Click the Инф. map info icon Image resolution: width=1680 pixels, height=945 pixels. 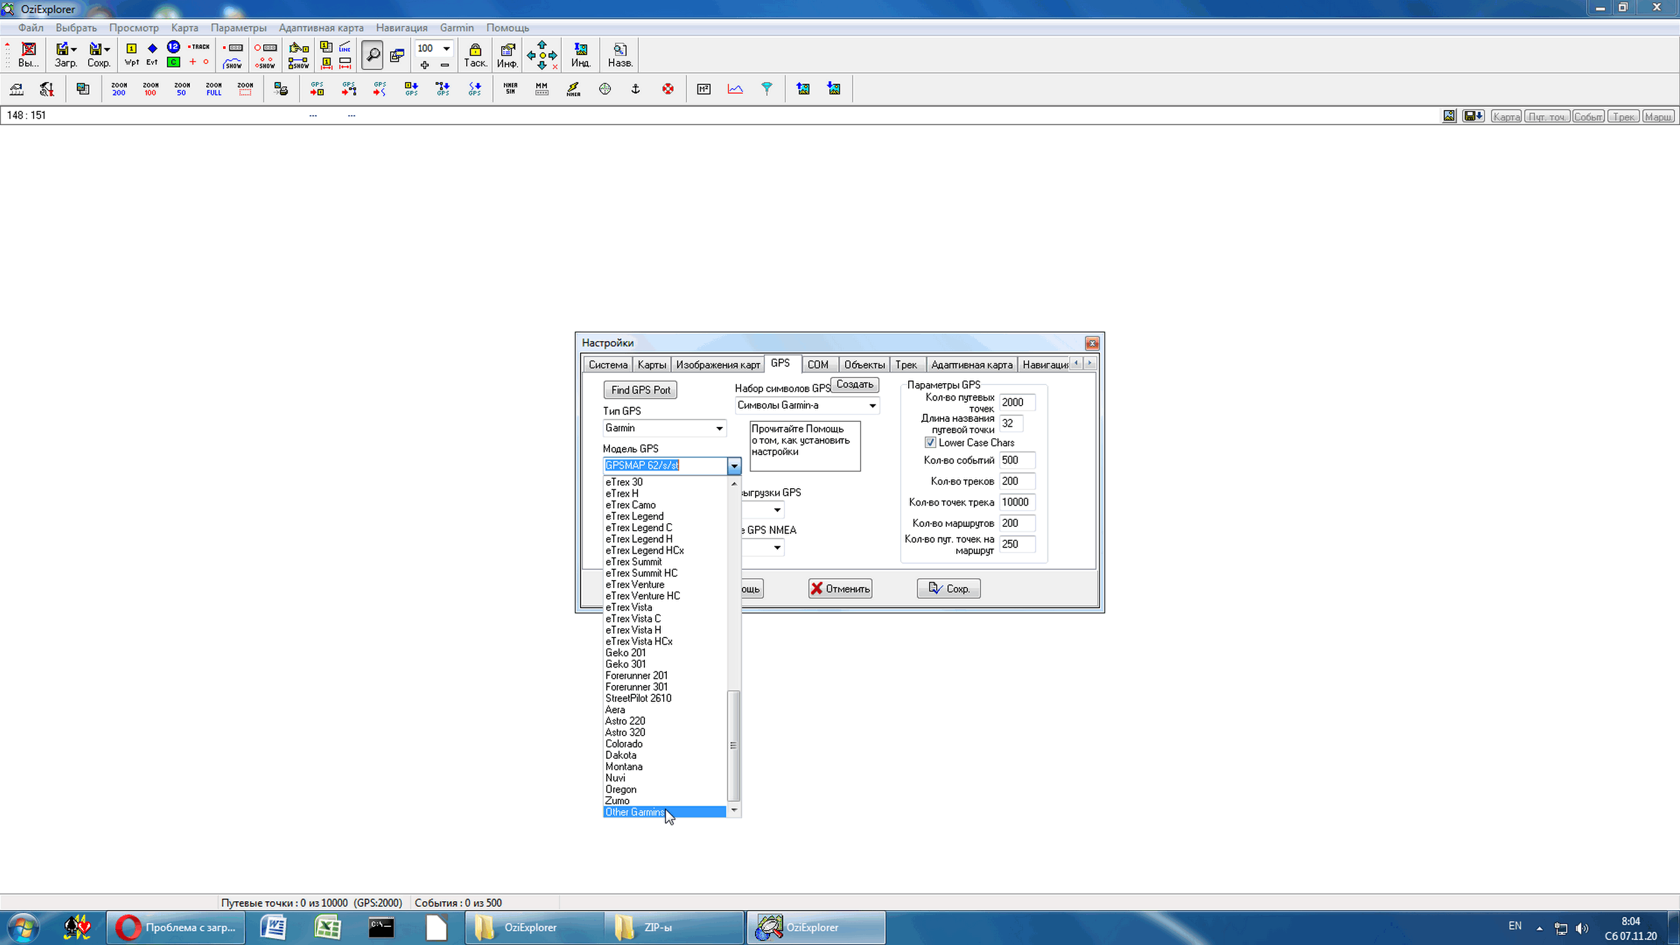coord(507,55)
